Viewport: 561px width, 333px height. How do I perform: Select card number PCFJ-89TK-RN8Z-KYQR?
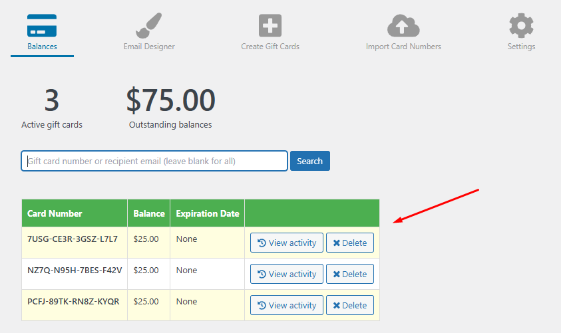[73, 302]
